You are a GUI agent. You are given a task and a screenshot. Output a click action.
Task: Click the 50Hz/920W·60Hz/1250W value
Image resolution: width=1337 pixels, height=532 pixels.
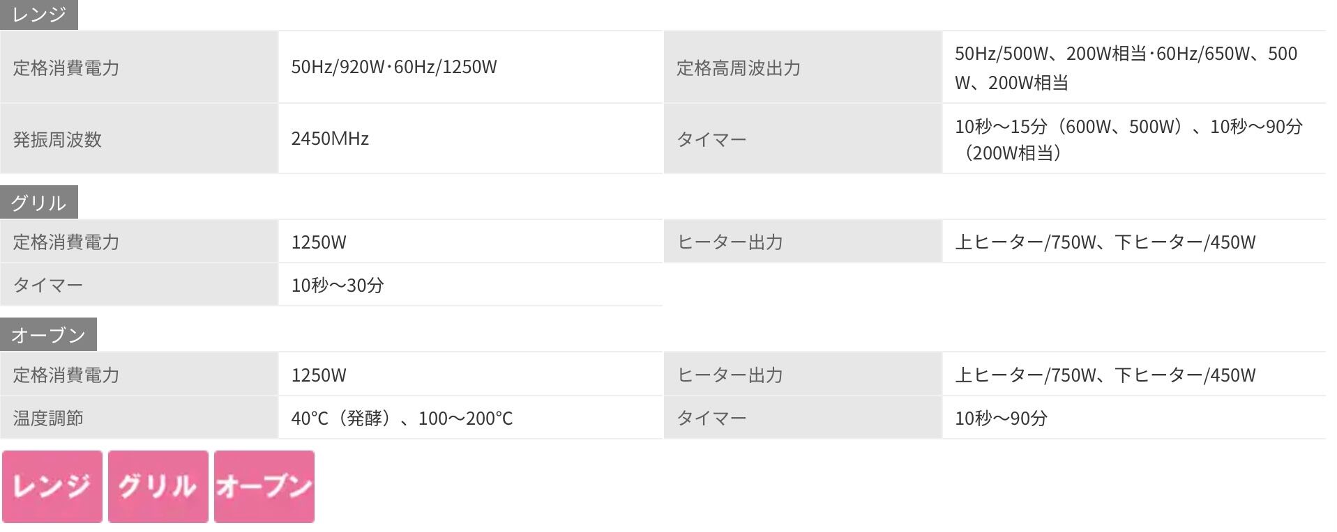tap(394, 67)
